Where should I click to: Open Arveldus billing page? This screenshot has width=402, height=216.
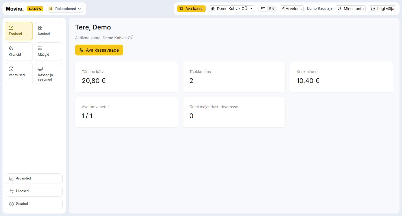pos(292,9)
